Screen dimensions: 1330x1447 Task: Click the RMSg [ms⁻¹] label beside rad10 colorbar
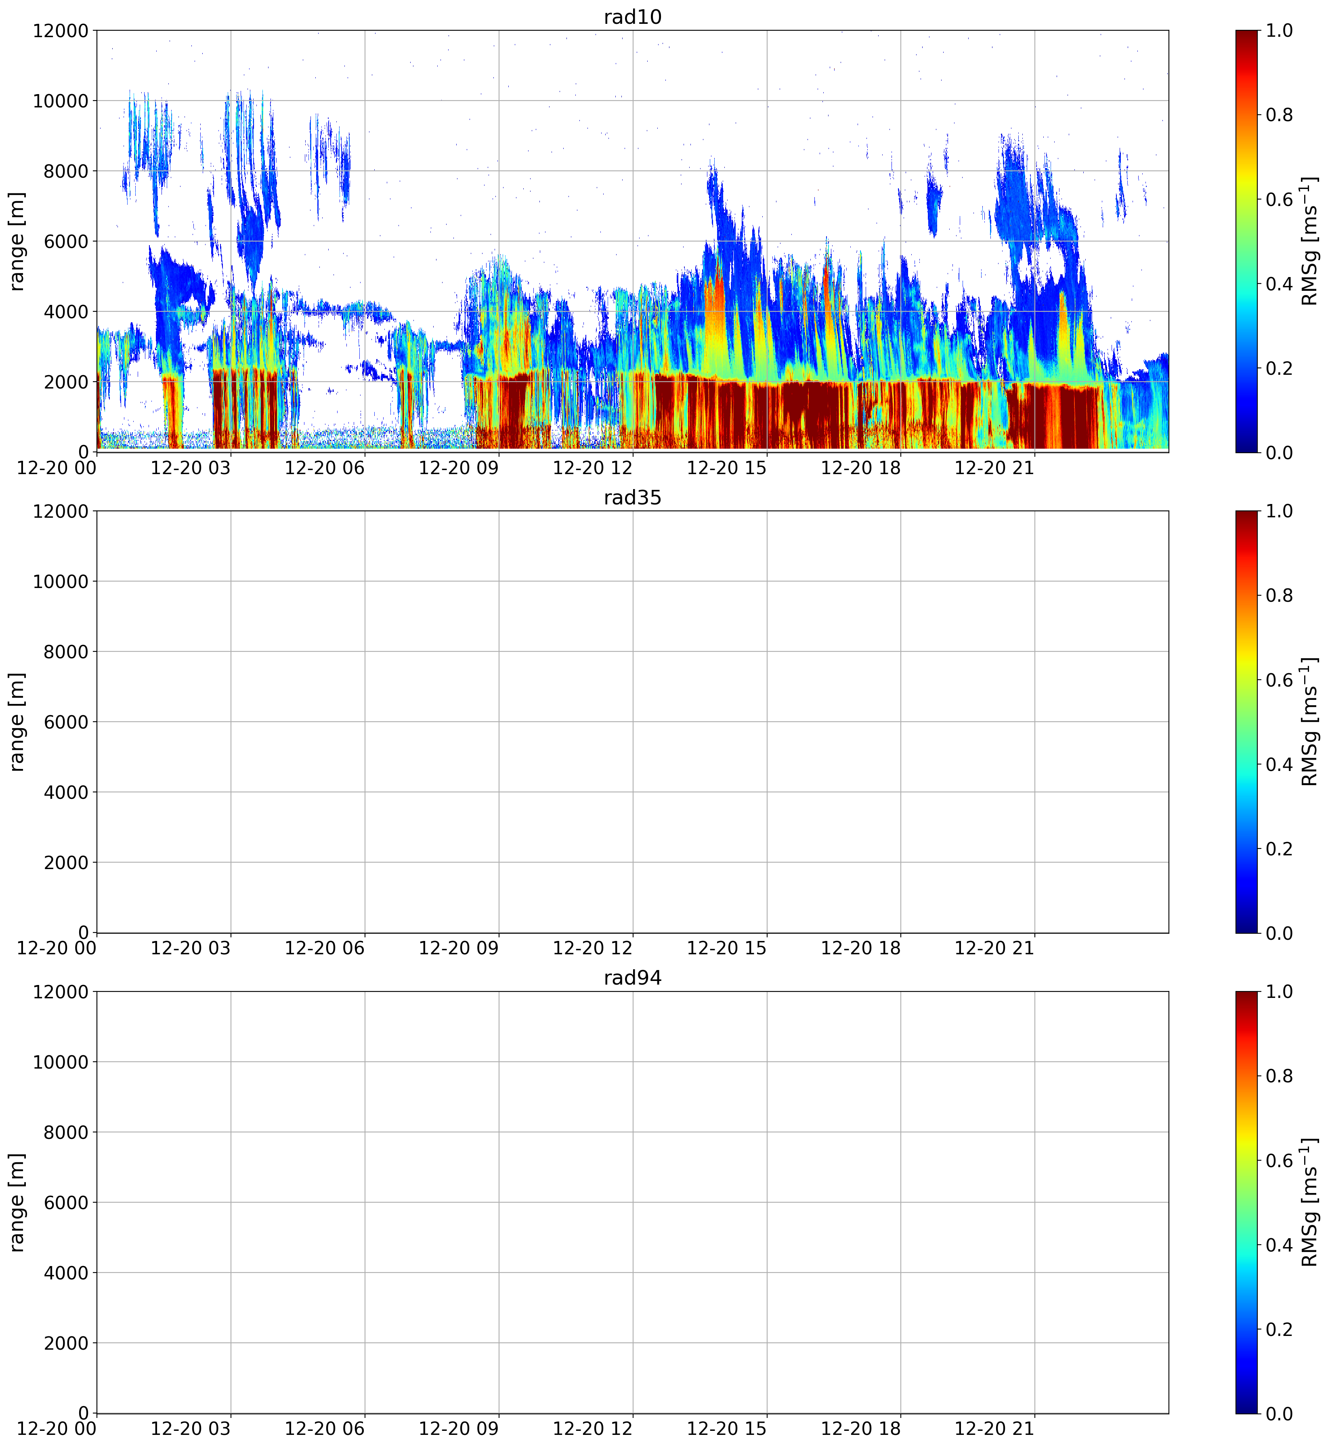1310,241
